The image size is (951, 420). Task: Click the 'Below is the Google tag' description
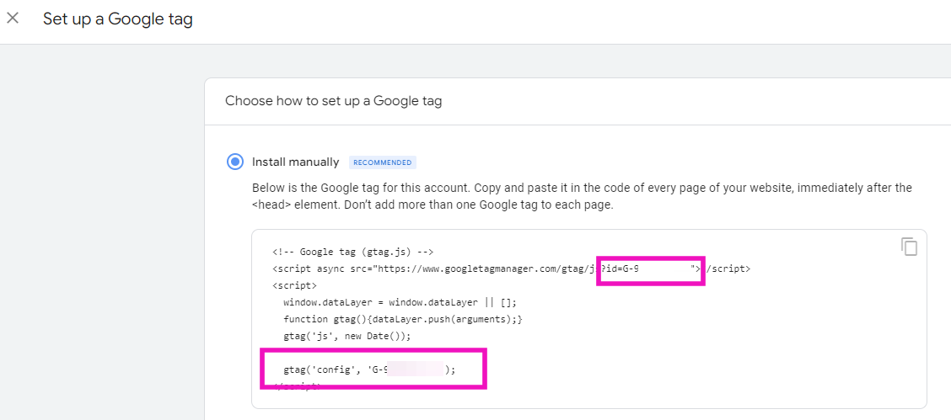(582, 197)
